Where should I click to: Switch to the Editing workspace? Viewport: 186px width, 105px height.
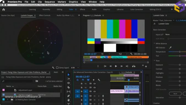(59, 9)
